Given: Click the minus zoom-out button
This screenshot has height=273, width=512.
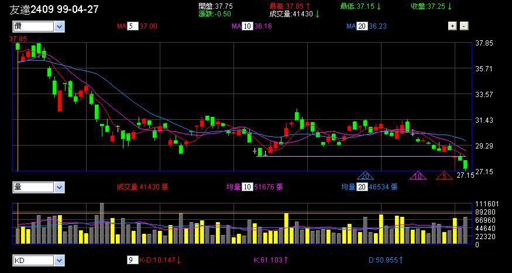Looking at the screenshot, I should coord(463,26).
